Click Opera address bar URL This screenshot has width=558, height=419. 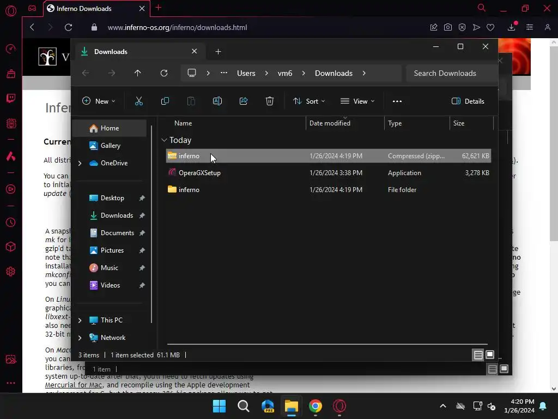coord(177,27)
